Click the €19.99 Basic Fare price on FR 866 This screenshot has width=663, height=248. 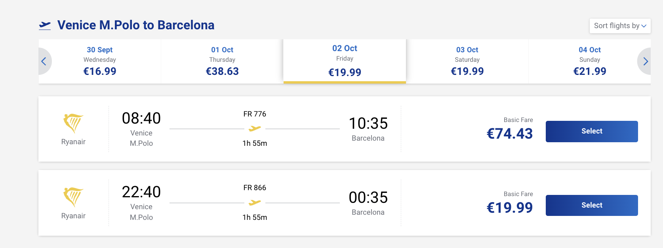point(510,208)
